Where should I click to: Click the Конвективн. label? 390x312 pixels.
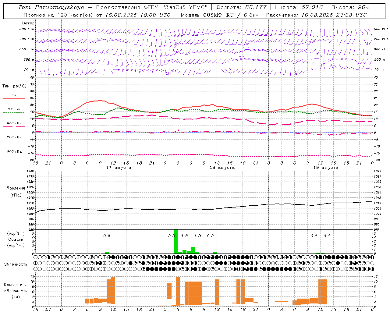16,285
